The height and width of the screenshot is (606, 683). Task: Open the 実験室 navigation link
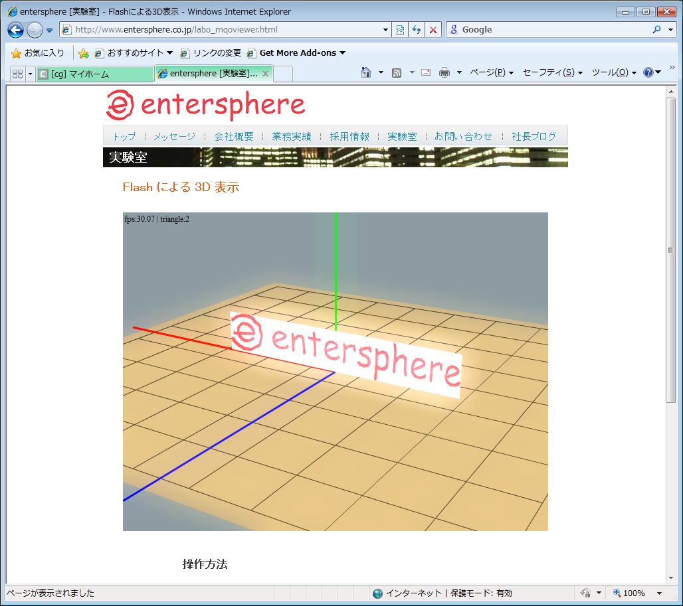[402, 137]
